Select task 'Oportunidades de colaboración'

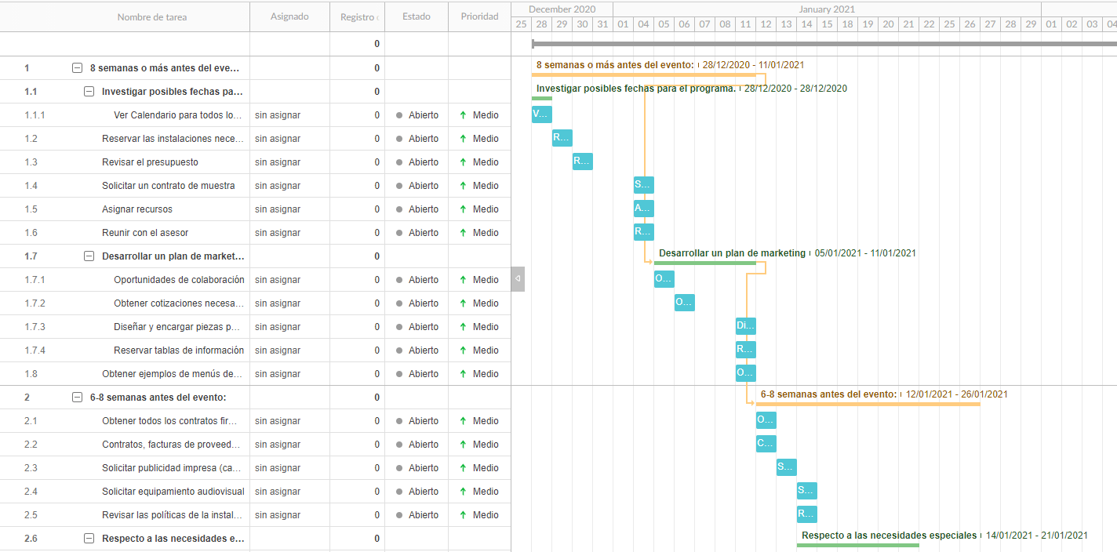[x=179, y=280]
